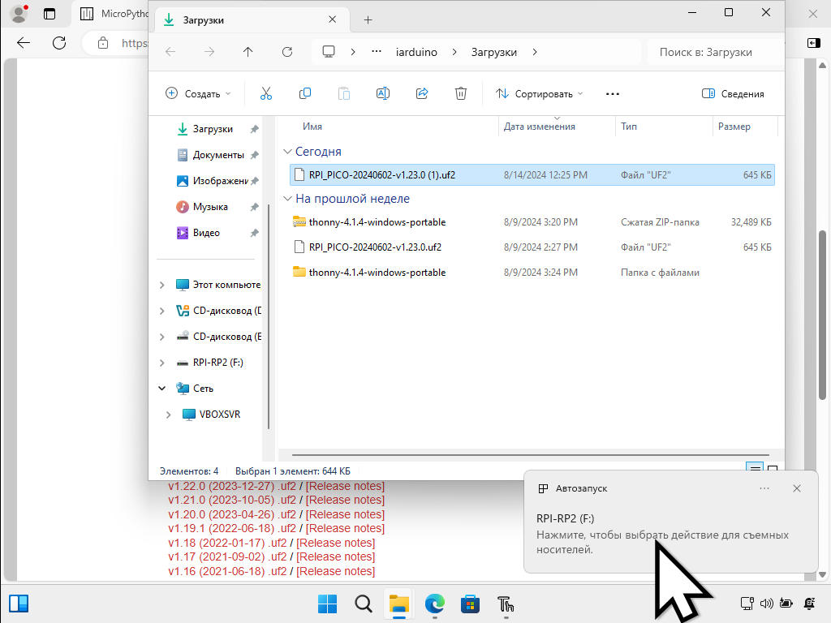Open Microsoft Edge from taskbar

coord(435,604)
